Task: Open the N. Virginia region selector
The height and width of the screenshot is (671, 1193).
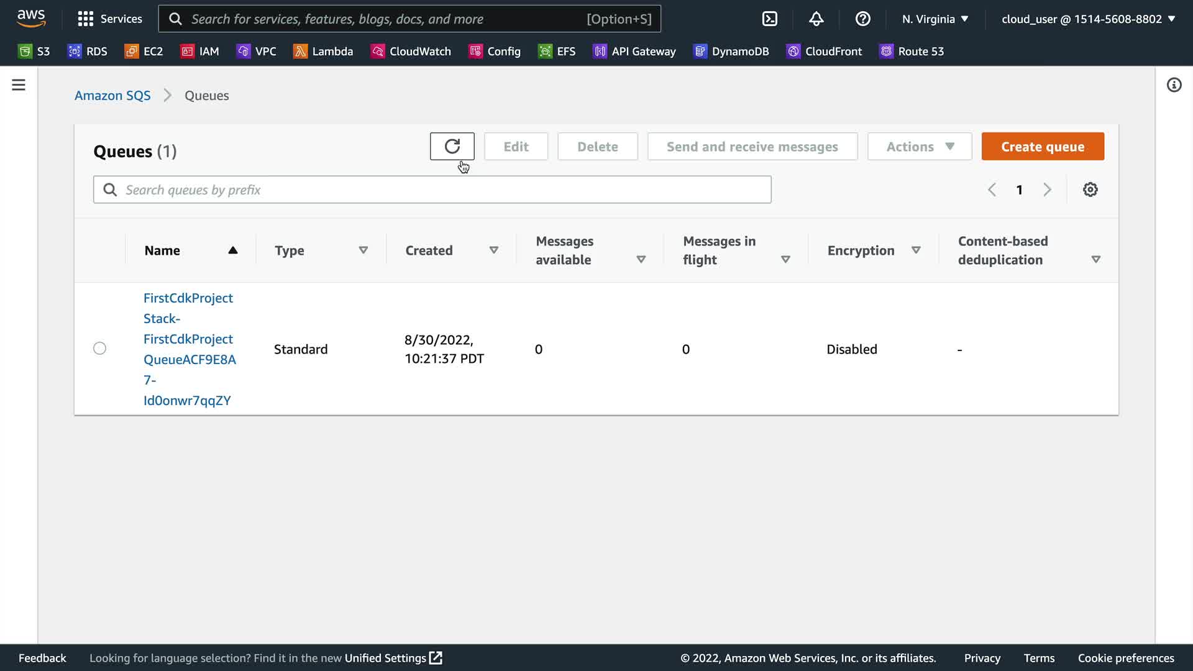Action: (x=935, y=19)
